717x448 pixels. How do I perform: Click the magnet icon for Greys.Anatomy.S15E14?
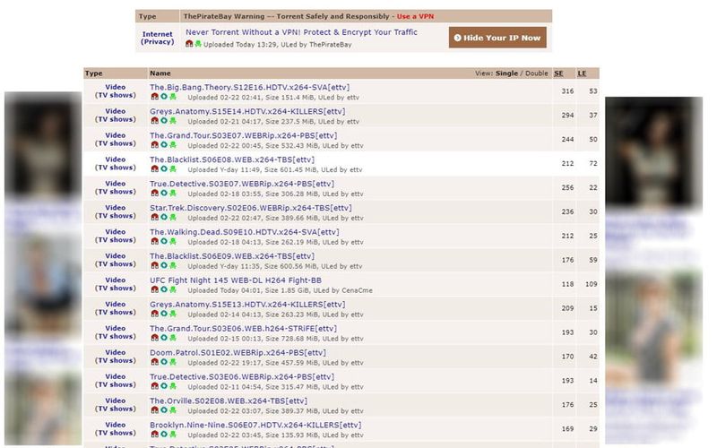tap(154, 121)
